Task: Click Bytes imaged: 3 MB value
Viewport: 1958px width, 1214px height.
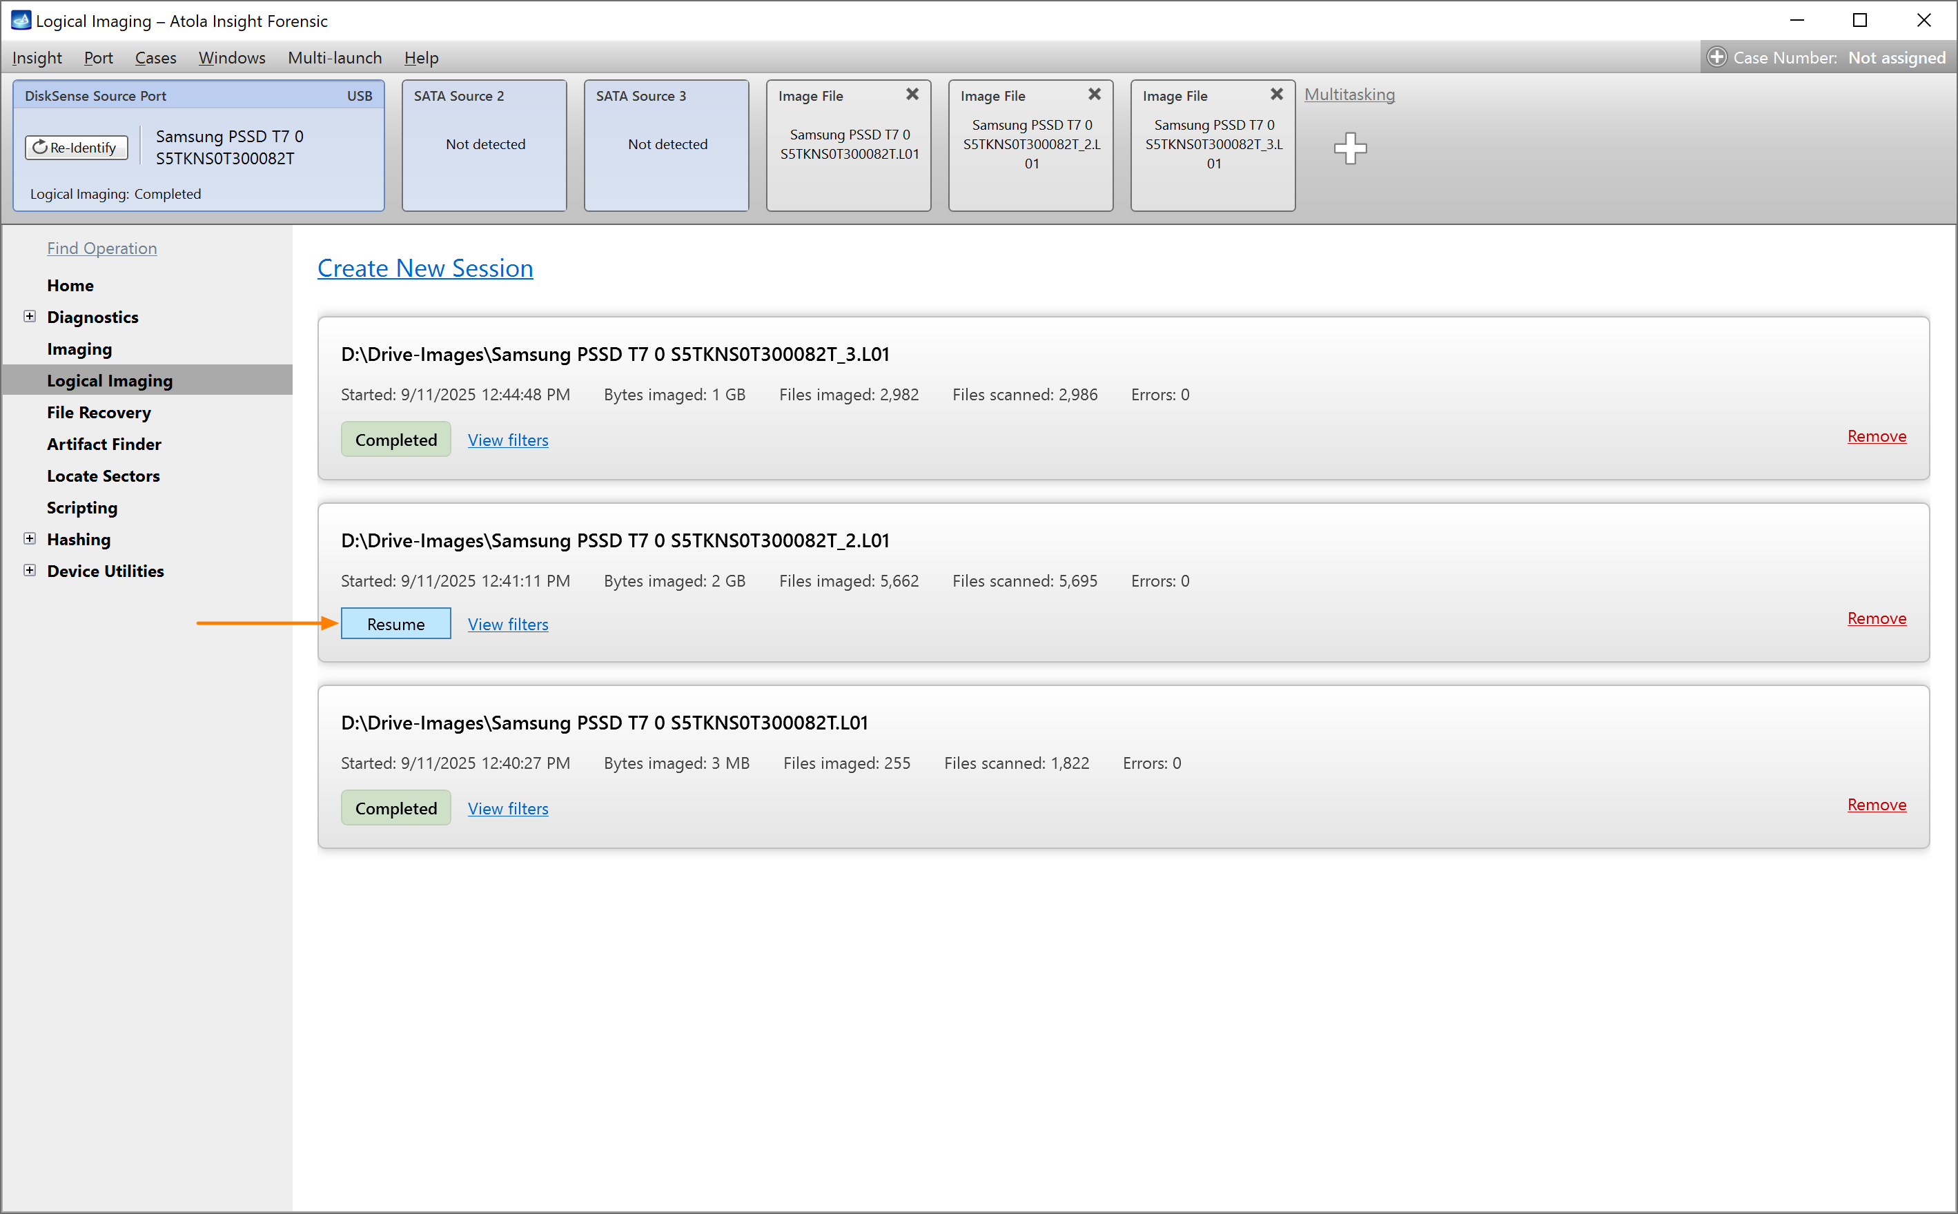Action: pyautogui.click(x=677, y=763)
